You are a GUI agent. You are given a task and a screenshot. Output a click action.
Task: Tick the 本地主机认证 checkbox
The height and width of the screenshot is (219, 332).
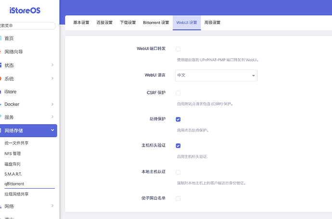(x=178, y=172)
